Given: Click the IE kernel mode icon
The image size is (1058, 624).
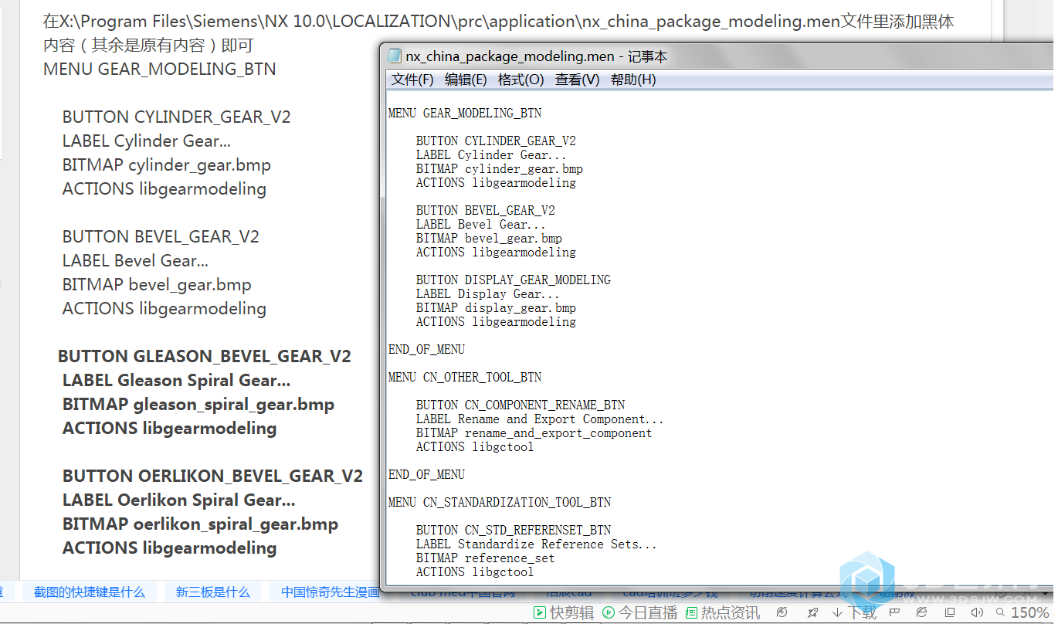Looking at the screenshot, I should coord(921,613).
